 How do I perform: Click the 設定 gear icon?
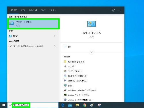click(10, 36)
